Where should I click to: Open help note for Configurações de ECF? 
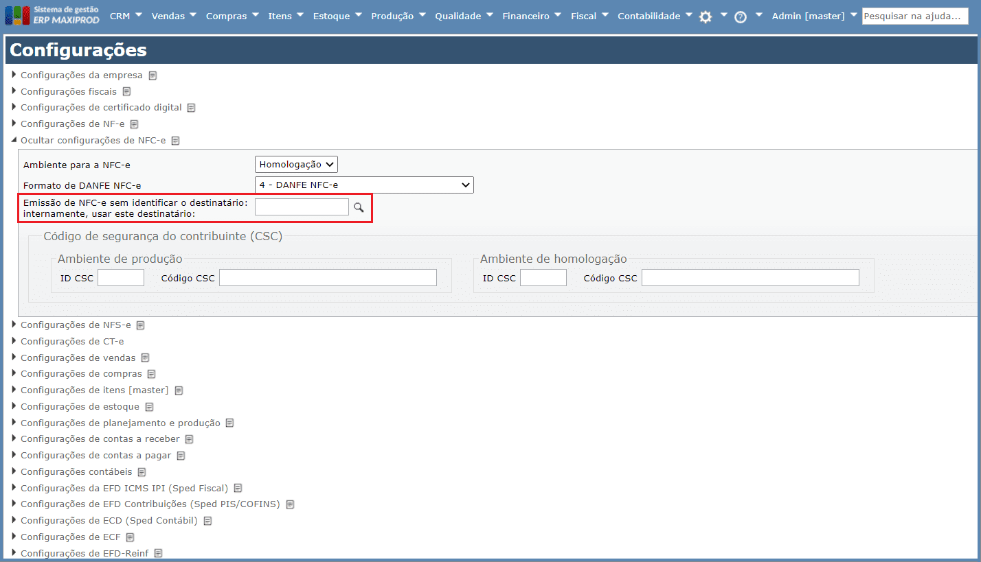point(131,537)
